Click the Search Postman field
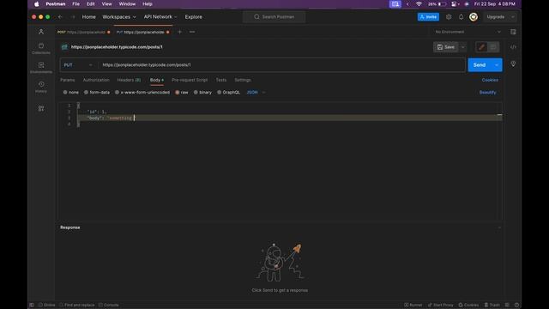The height and width of the screenshot is (309, 549). coord(274,17)
